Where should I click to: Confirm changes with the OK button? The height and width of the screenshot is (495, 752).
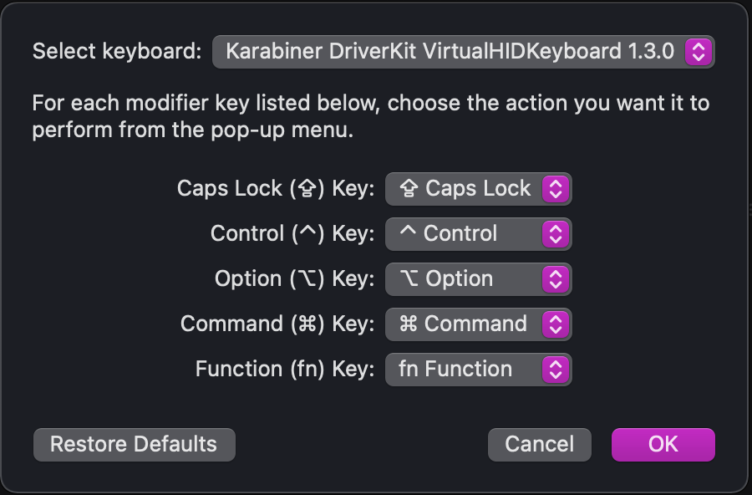point(663,444)
